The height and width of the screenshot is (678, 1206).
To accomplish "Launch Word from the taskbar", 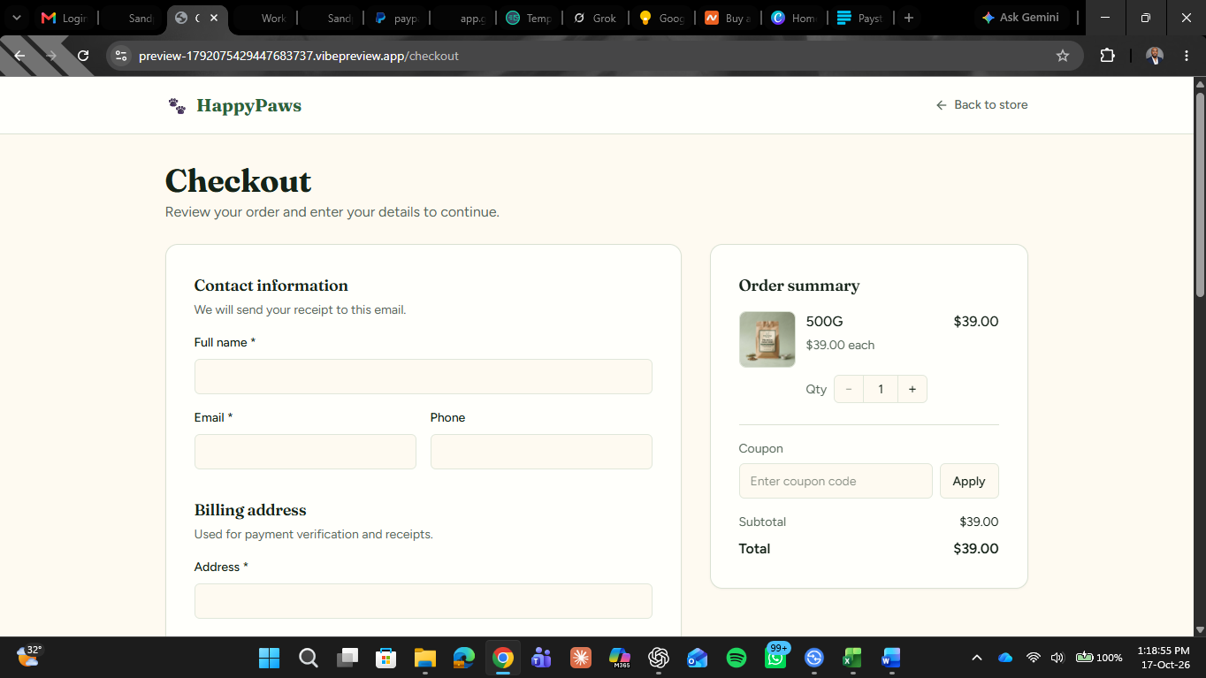I will pos(891,658).
